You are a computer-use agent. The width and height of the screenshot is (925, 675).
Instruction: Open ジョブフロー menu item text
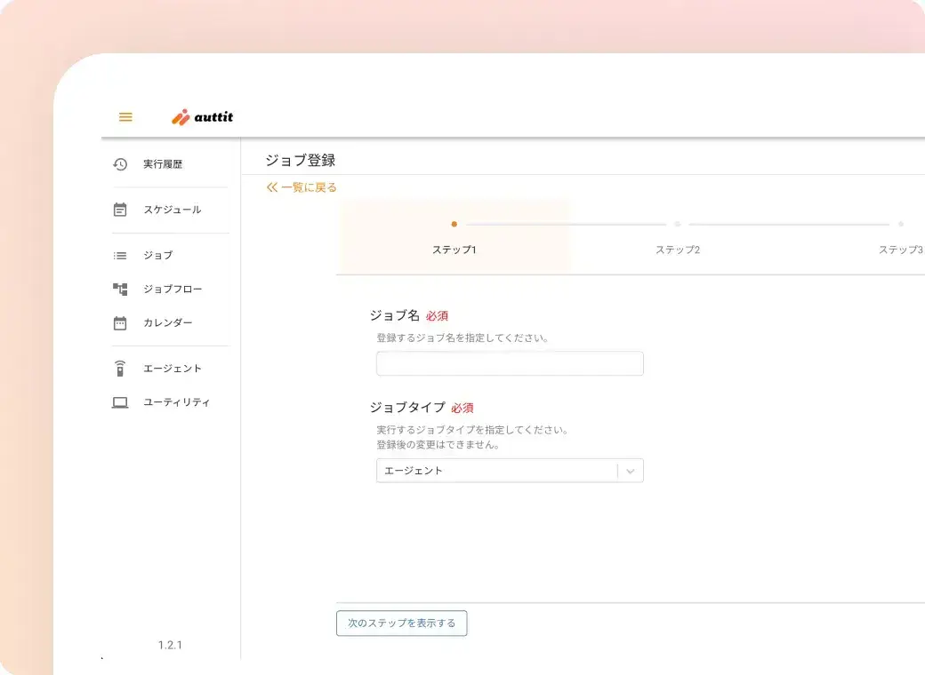173,289
